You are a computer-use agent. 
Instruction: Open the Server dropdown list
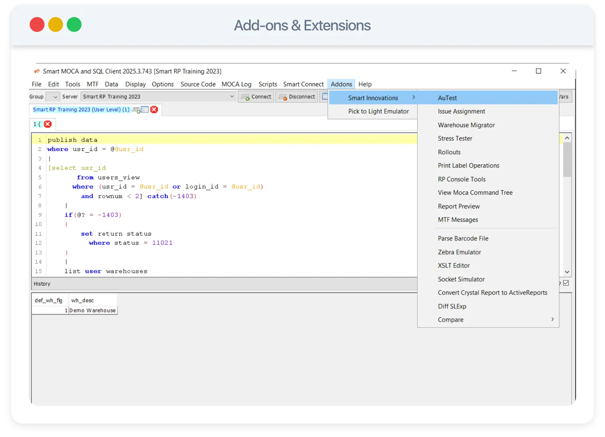(x=232, y=96)
